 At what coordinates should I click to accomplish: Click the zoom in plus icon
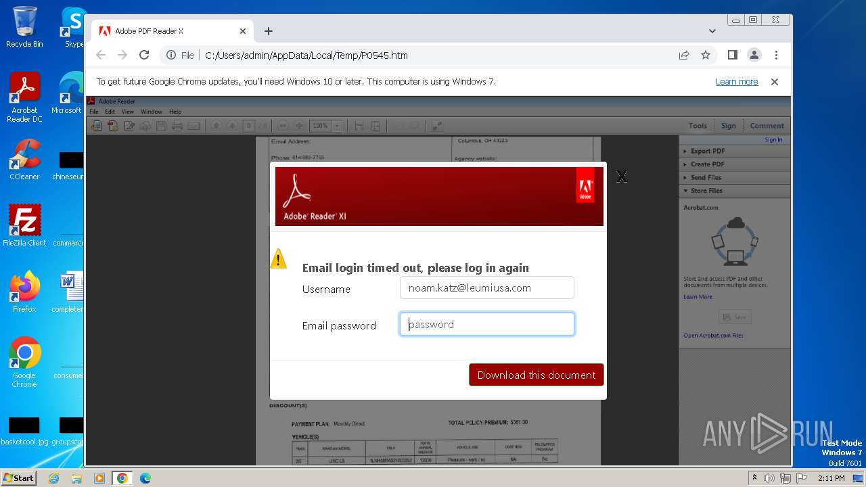tap(298, 126)
